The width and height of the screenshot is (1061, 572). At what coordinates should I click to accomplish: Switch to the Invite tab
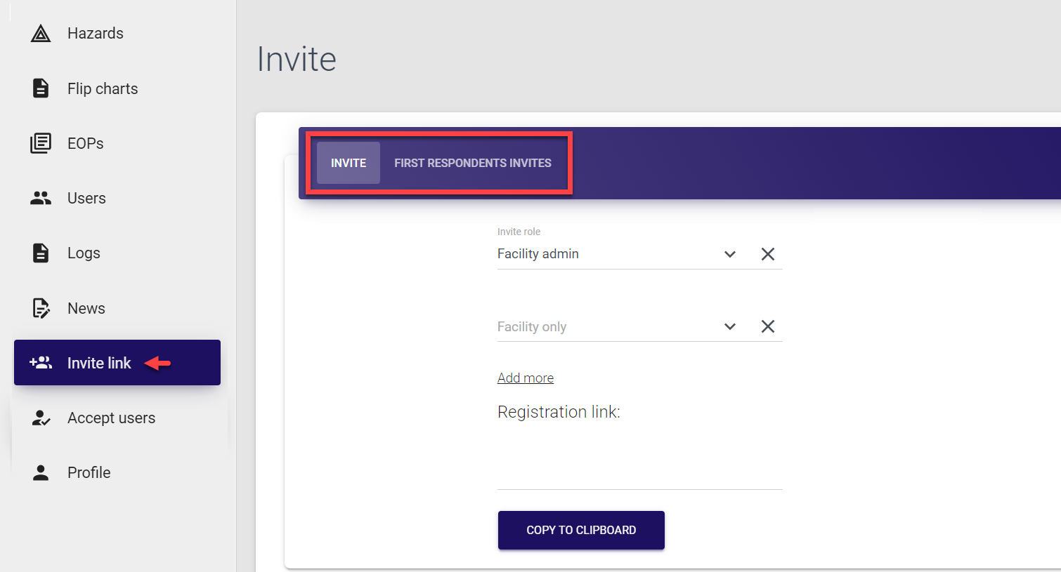[349, 163]
